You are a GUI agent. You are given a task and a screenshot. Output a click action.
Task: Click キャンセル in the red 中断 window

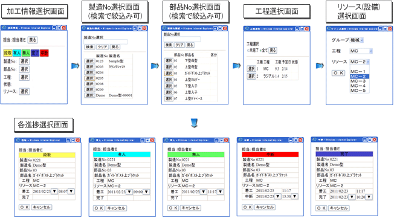265,207
